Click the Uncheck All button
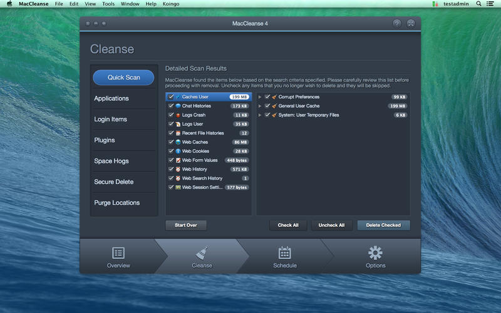Viewport: 501px width, 313px height. pyautogui.click(x=331, y=225)
